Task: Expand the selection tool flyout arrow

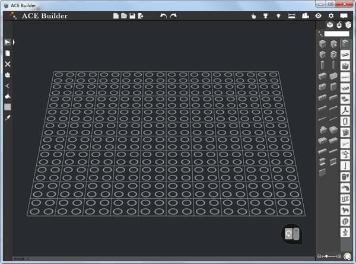Action: [14, 42]
